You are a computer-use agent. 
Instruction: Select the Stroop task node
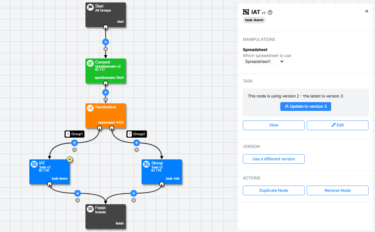pos(162,172)
